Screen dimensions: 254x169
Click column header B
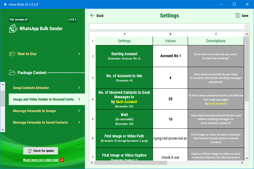[x=170, y=34]
